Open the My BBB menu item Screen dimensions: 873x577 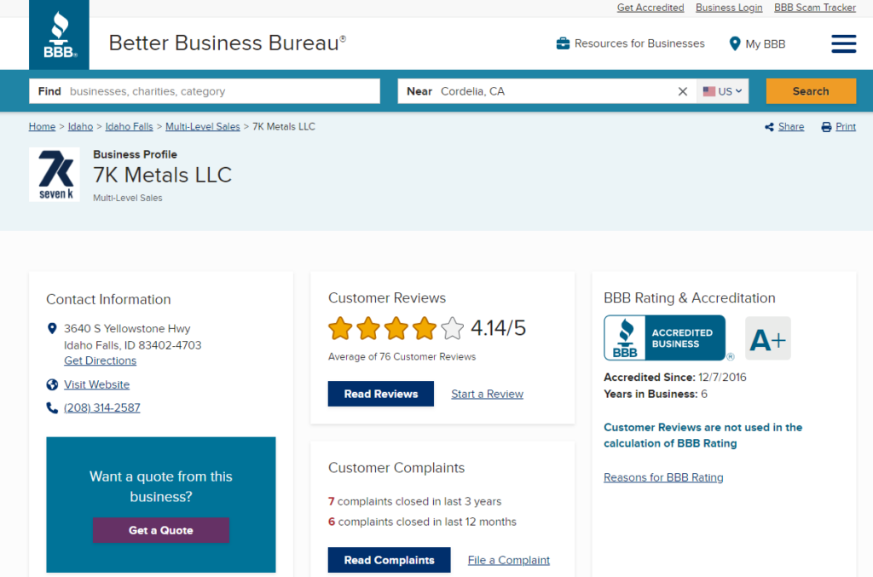click(x=765, y=44)
